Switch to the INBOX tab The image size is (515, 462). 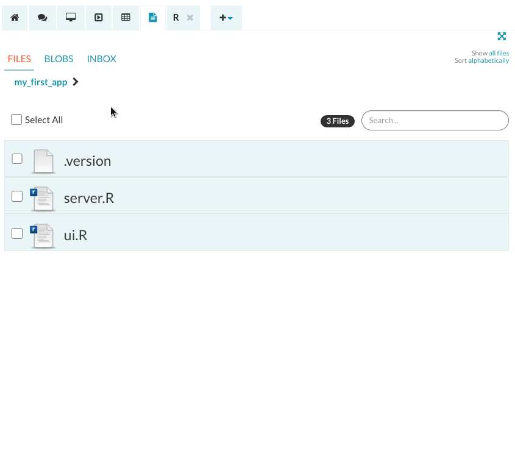(101, 59)
